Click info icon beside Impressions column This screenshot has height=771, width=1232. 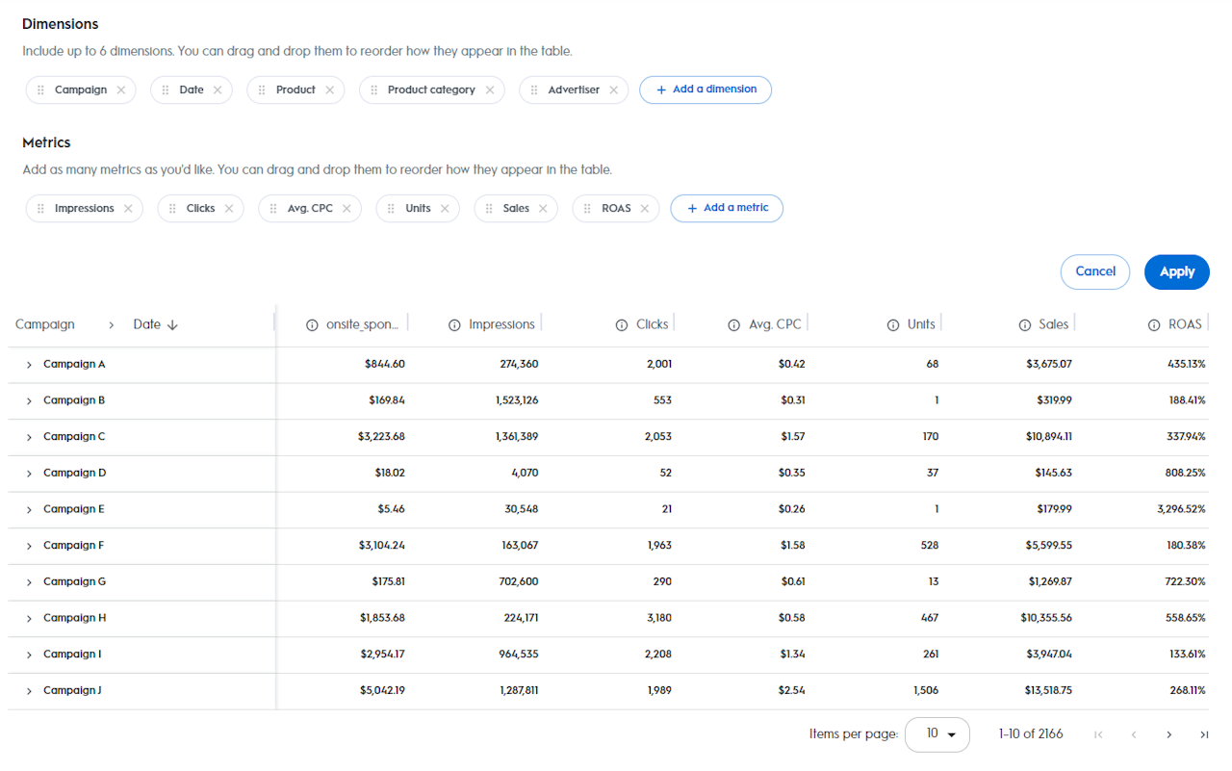click(454, 325)
